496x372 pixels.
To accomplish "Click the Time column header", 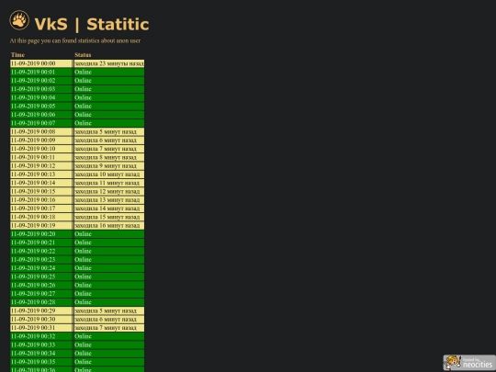I will 17,55.
